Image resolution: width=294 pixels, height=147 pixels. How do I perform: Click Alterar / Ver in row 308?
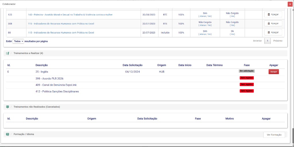(205, 25)
